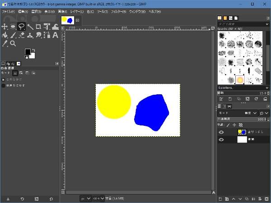Select the Paintbrush tool
This screenshot has width=271, height=203.
[x=13, y=35]
